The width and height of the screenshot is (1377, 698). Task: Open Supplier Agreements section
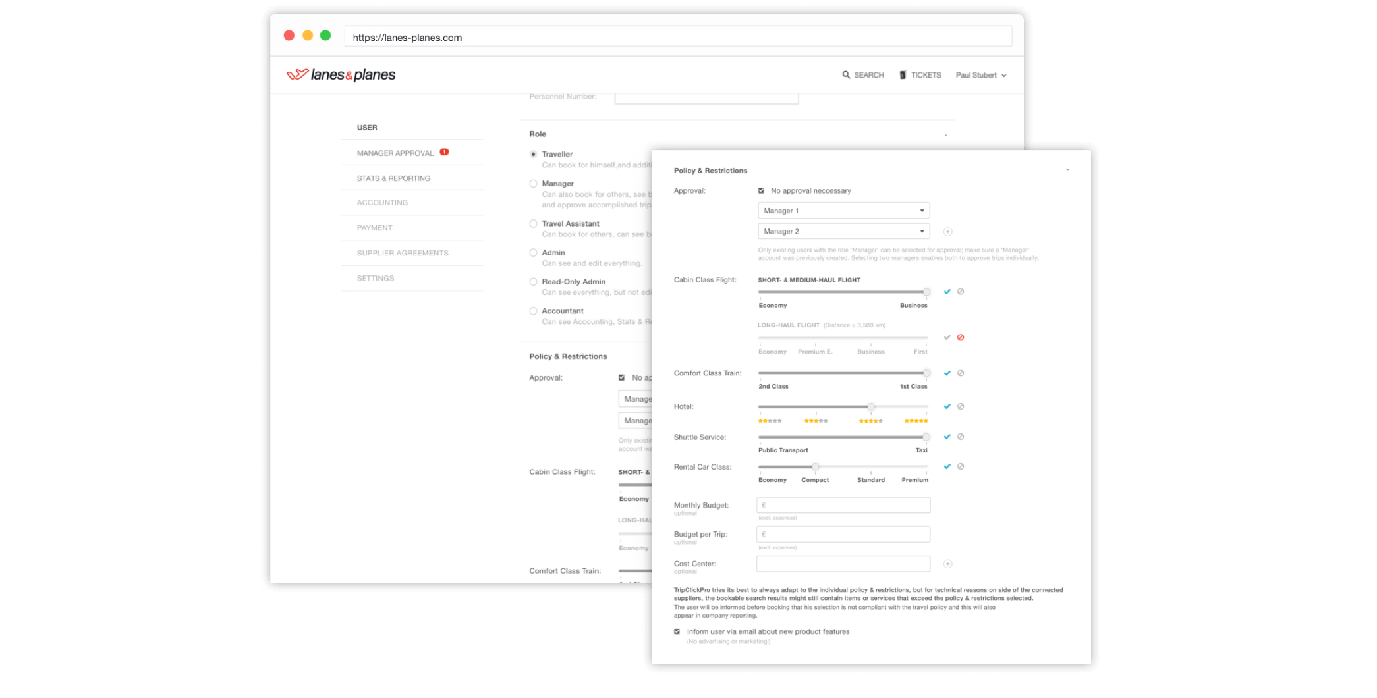(403, 253)
